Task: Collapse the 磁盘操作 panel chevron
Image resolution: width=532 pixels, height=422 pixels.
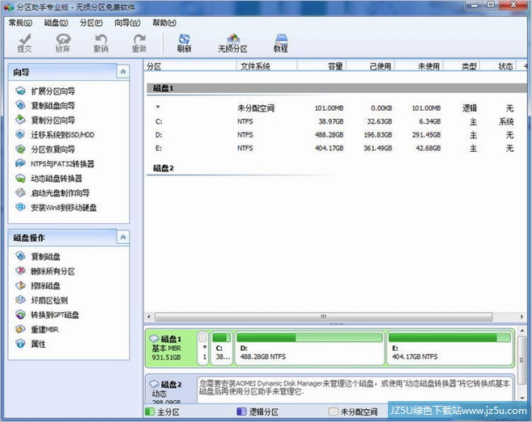Action: pos(123,237)
